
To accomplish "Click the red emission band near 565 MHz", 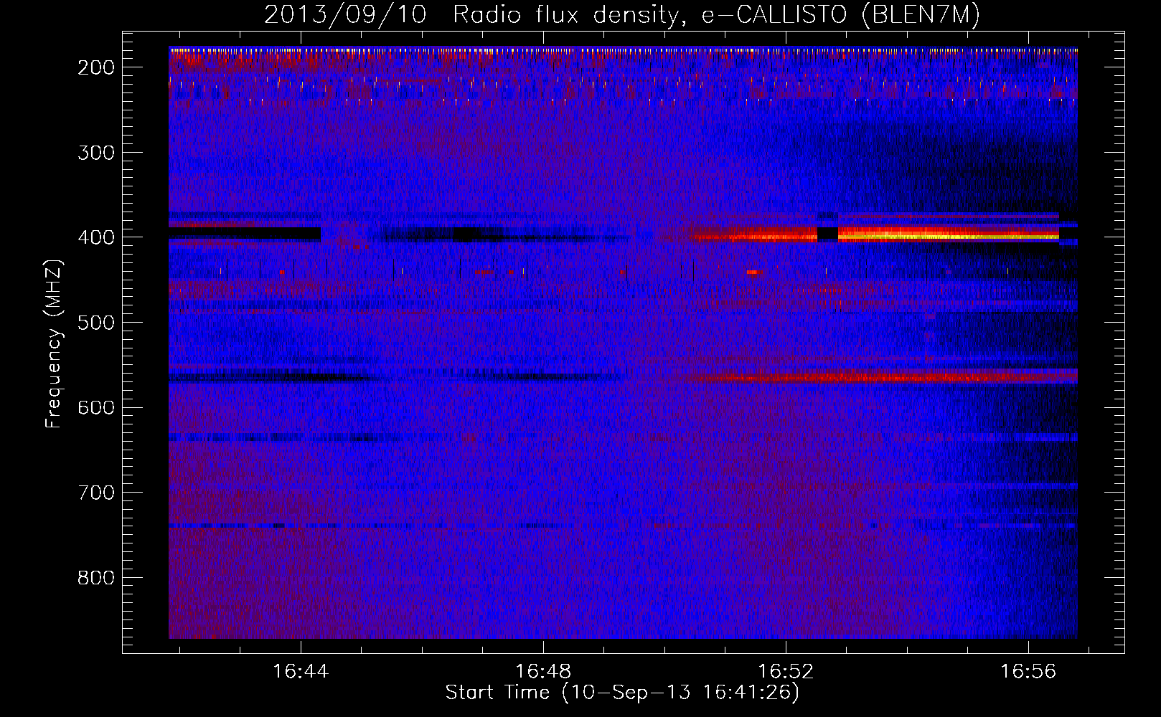I will pyautogui.click(x=883, y=377).
